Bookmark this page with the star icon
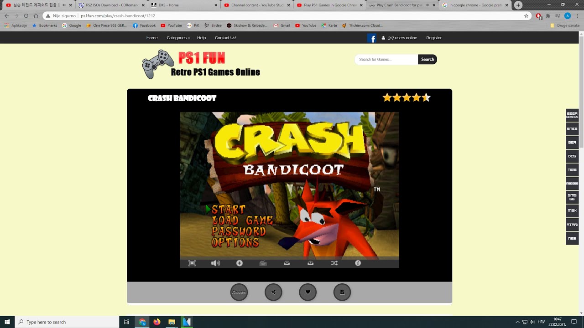The image size is (584, 328). tap(526, 15)
